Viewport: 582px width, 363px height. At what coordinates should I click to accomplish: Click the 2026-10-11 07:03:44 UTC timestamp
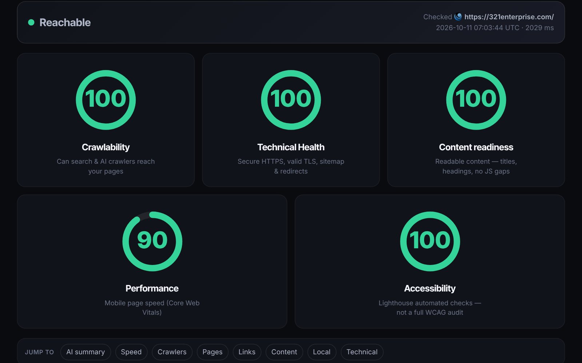[x=478, y=28]
